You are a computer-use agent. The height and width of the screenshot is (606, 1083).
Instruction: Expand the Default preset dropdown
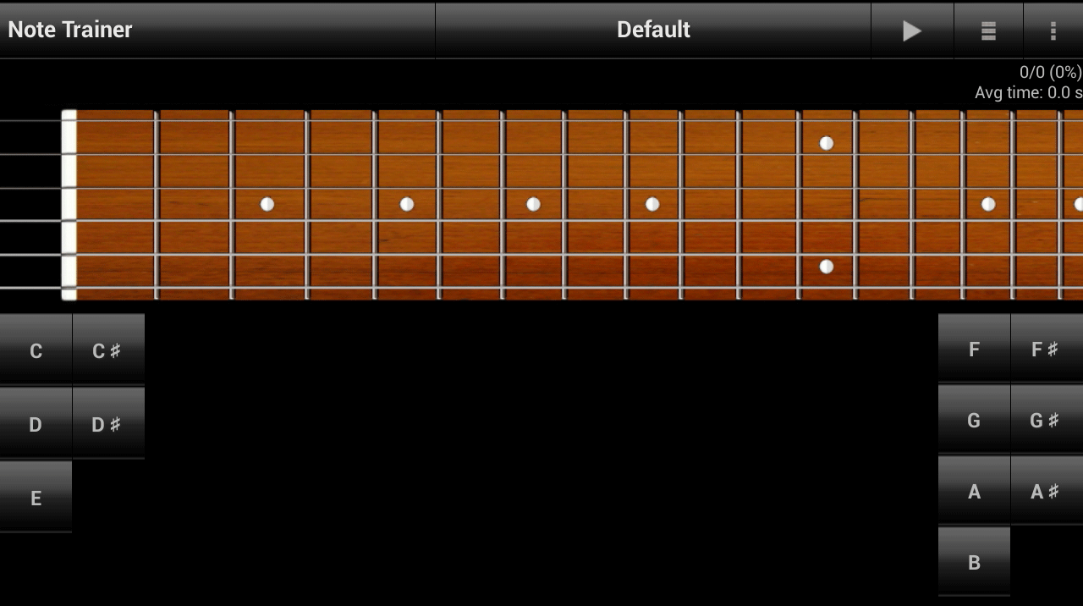pyautogui.click(x=653, y=30)
